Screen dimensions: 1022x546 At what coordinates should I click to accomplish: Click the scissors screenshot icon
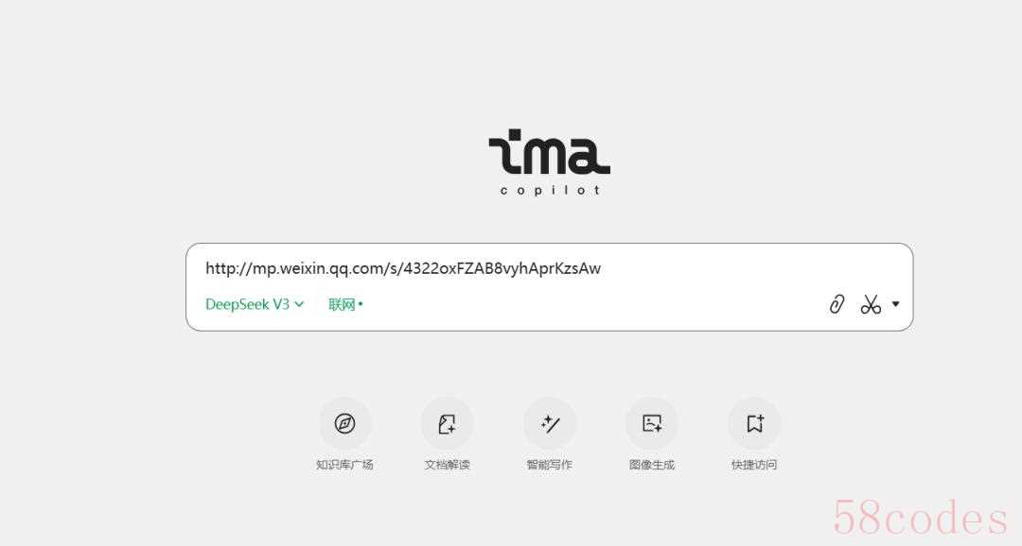pos(871,304)
